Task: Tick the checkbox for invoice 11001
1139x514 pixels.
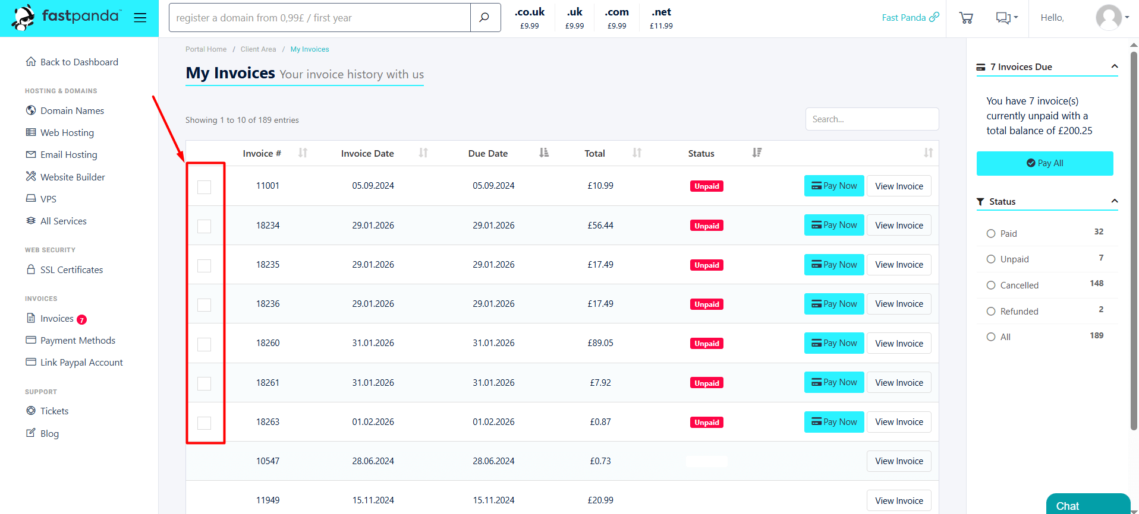Action: point(204,187)
